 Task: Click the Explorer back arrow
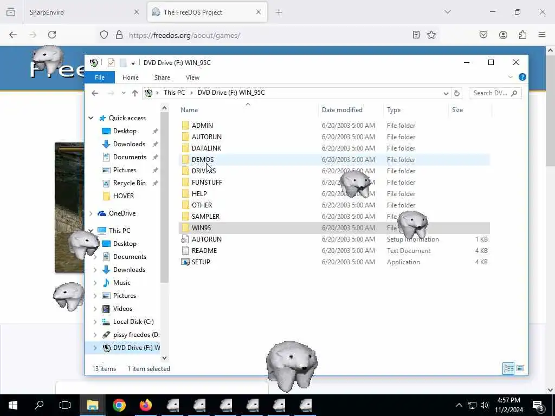pyautogui.click(x=95, y=93)
